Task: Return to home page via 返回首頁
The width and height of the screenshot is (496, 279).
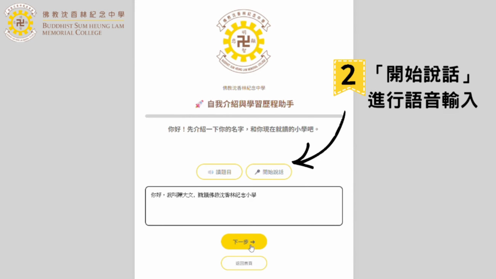Action: 244,263
